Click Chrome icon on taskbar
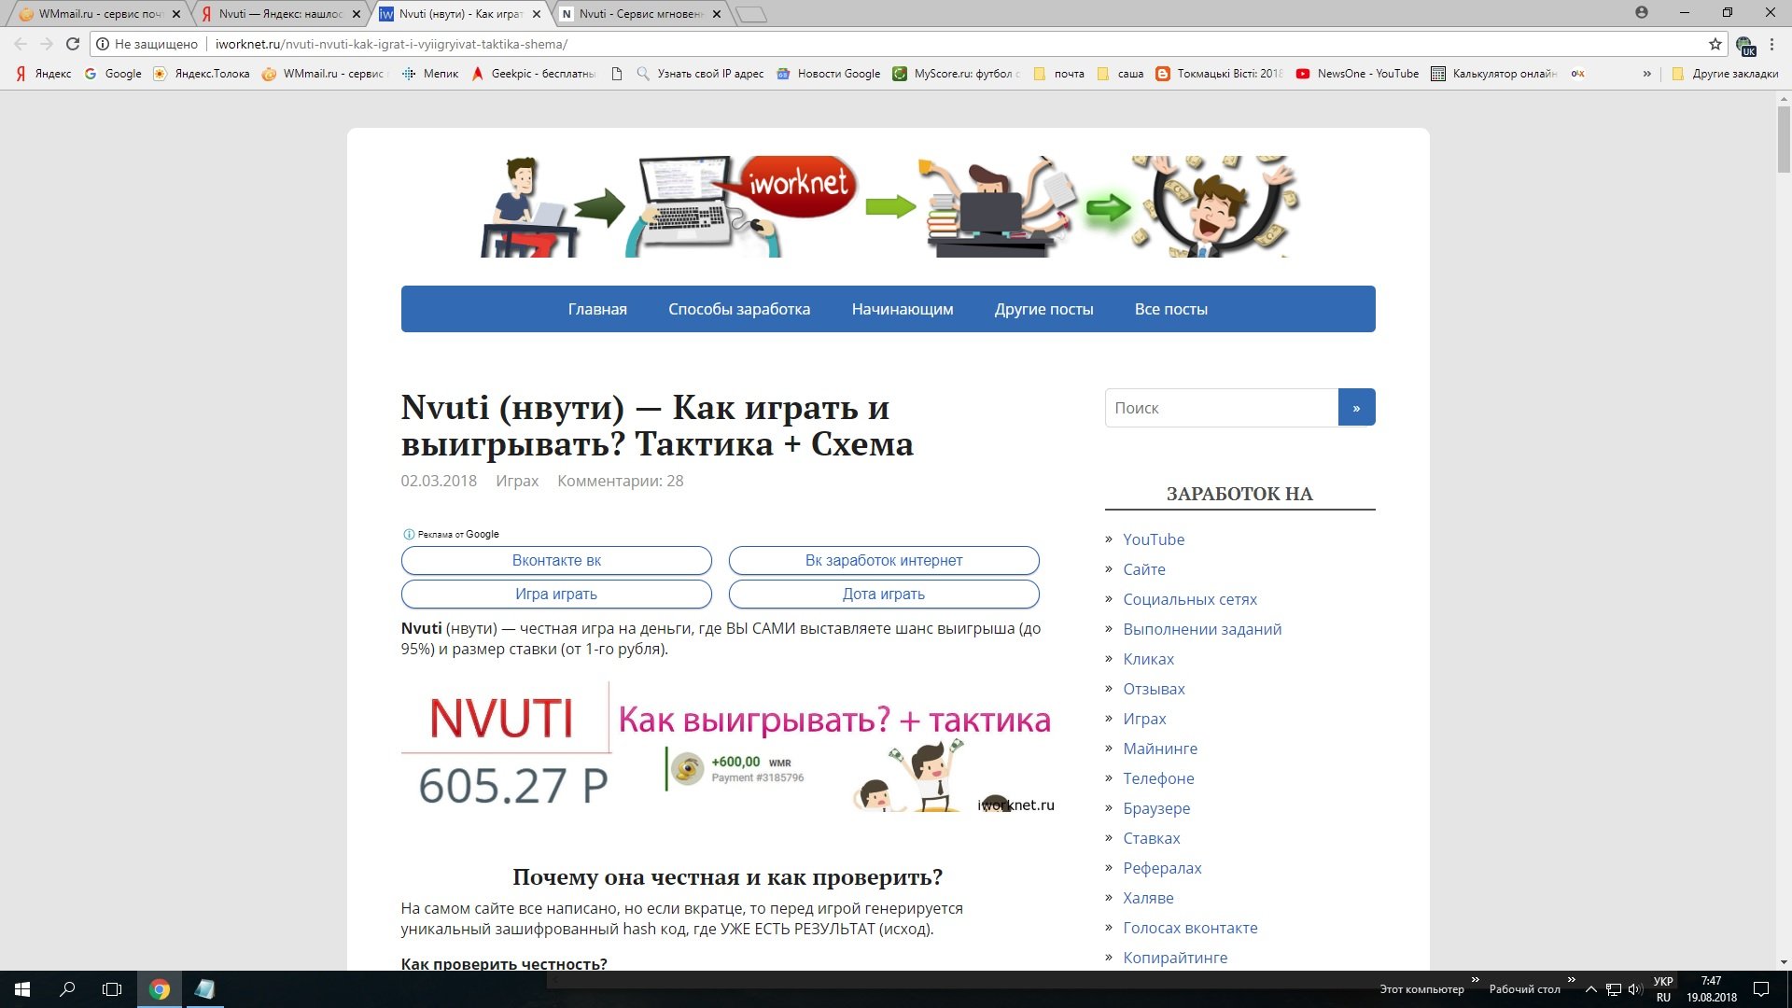Screen dimensions: 1792x1008 (160, 989)
